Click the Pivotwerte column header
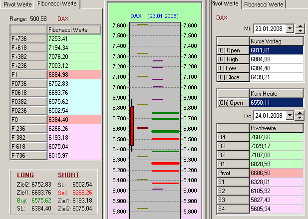Screen dimensions: 308x219 pos(276,128)
